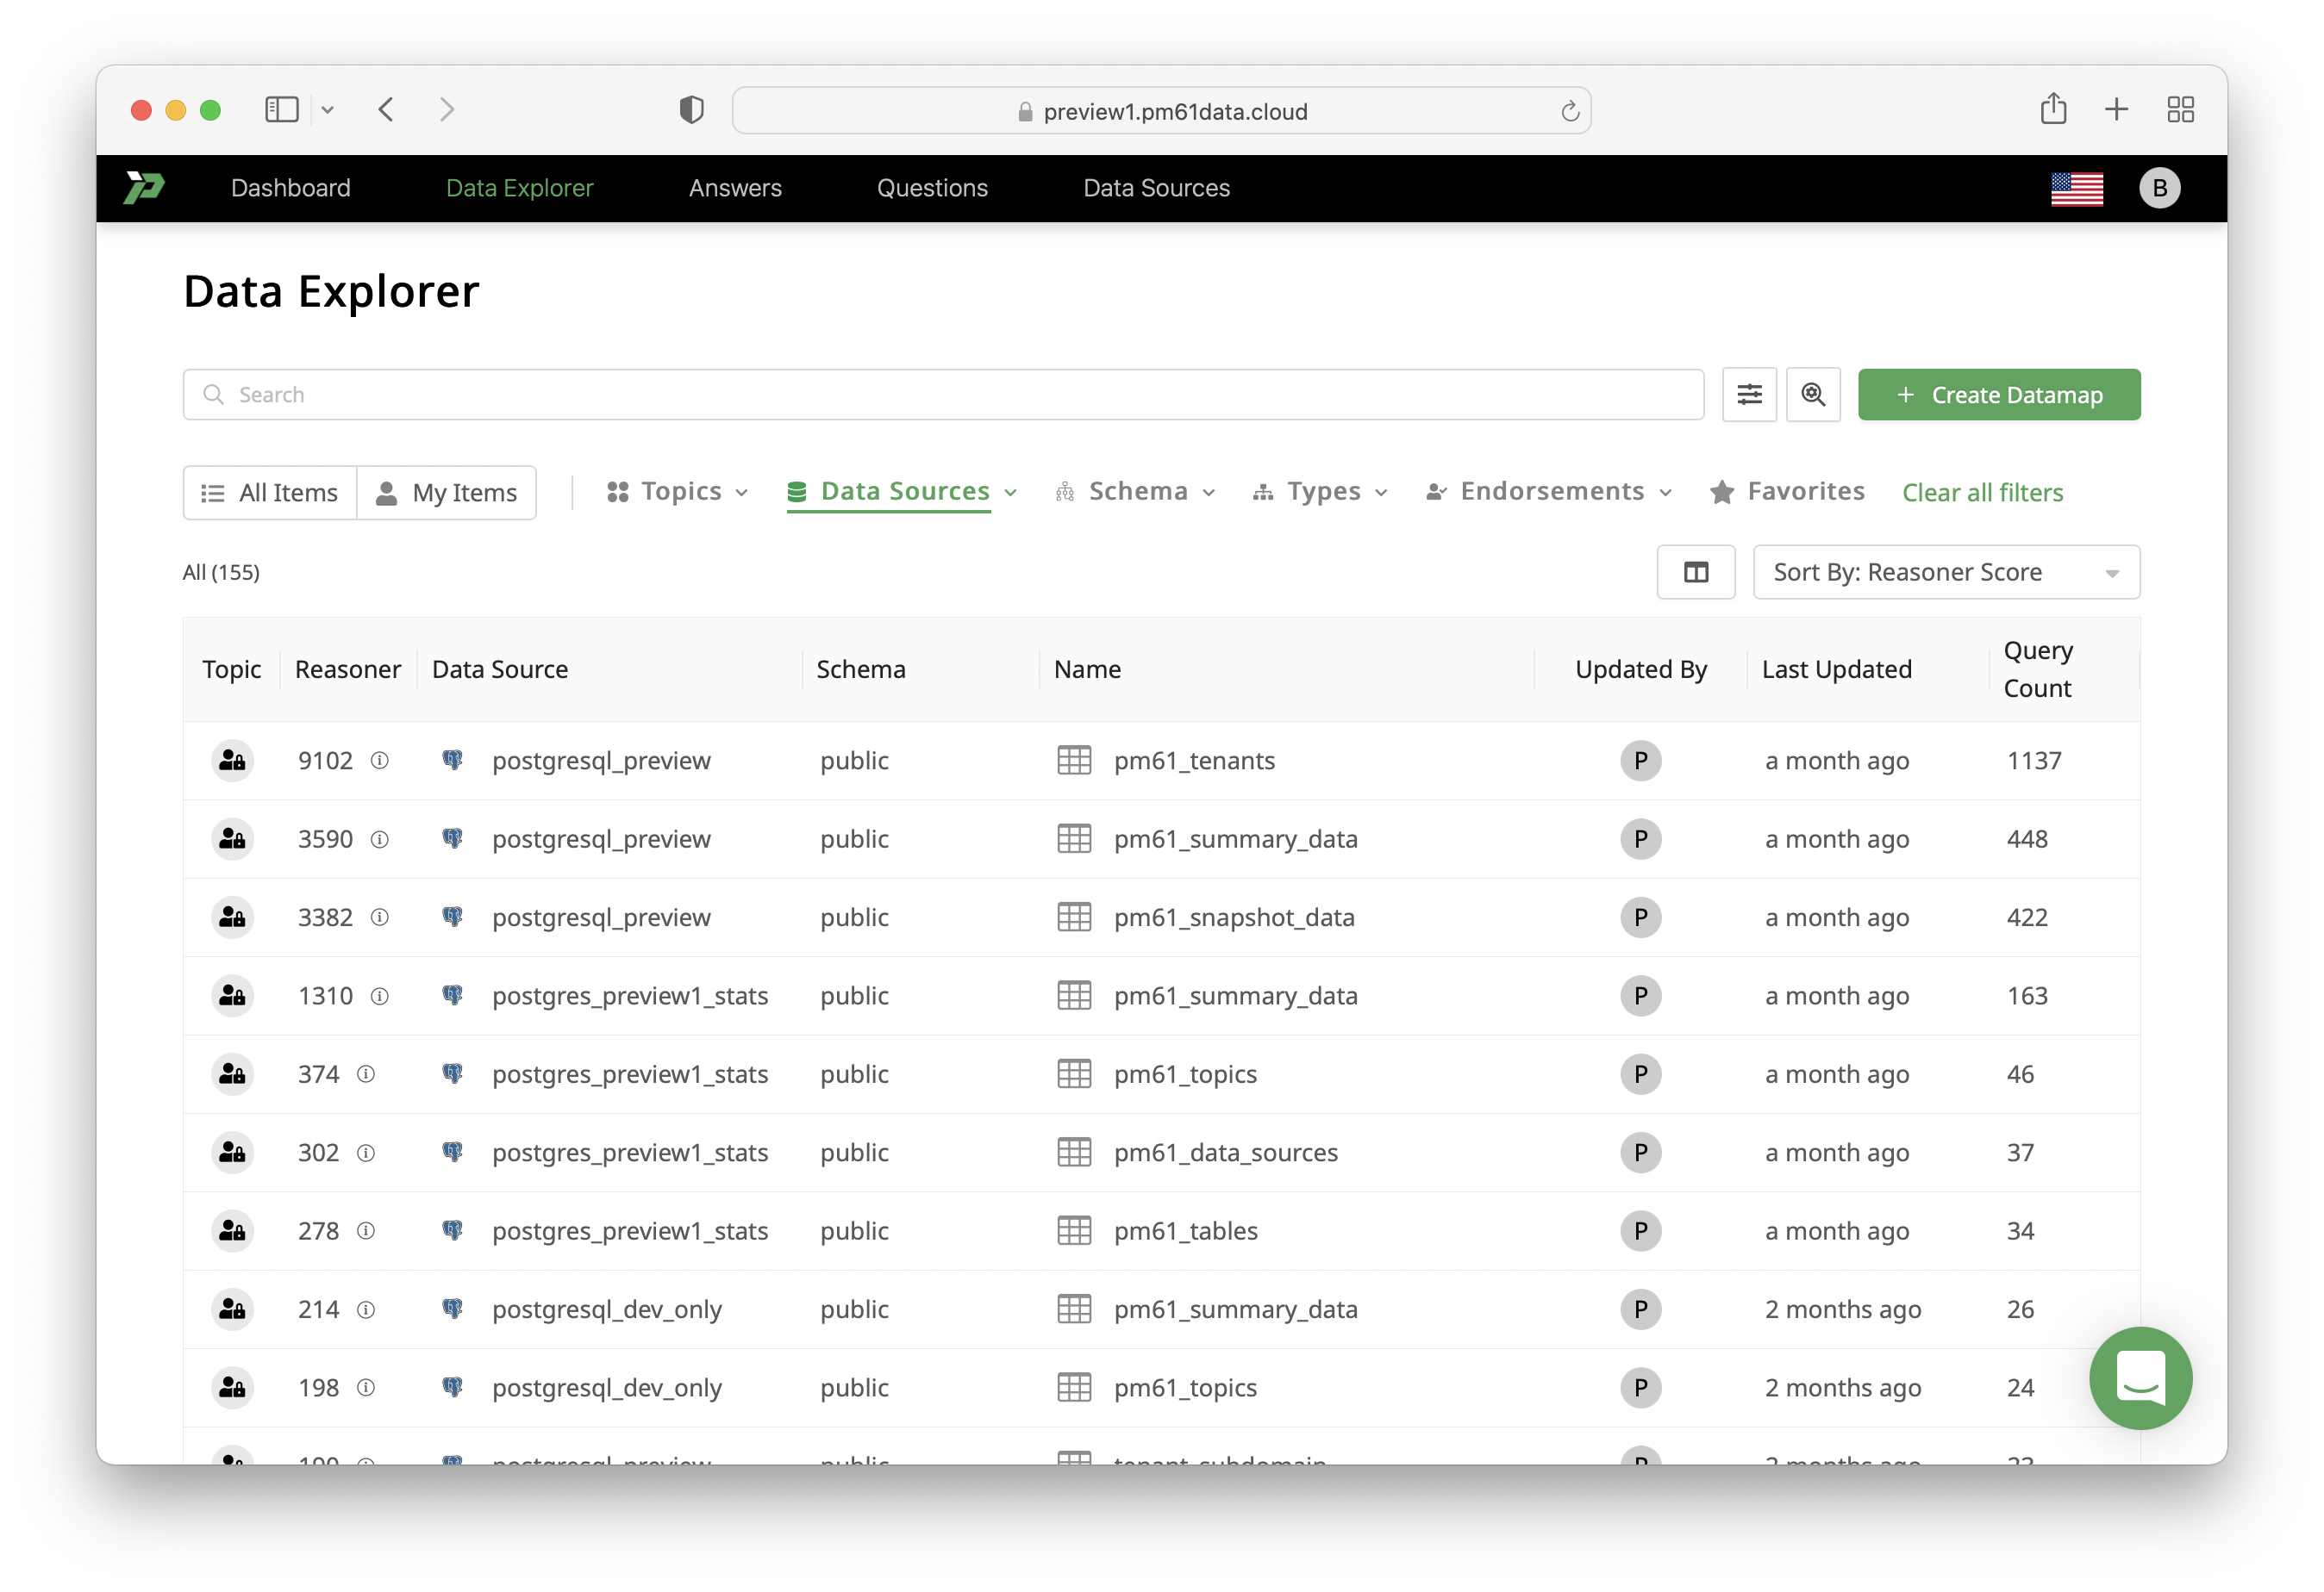
Task: Click topic icon in pm61_tenants row
Action: click(232, 761)
